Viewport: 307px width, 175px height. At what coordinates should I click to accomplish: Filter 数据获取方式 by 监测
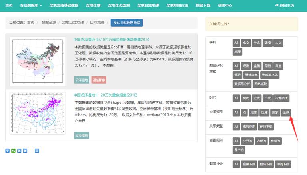click(257, 66)
